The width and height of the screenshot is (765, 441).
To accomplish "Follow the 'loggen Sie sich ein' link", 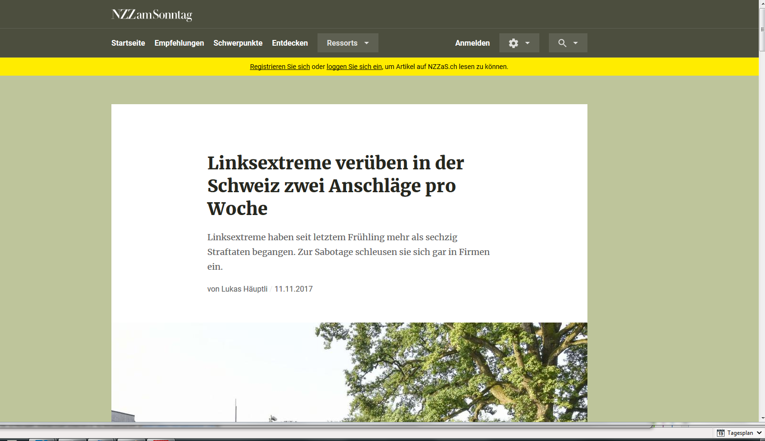I will coord(354,67).
